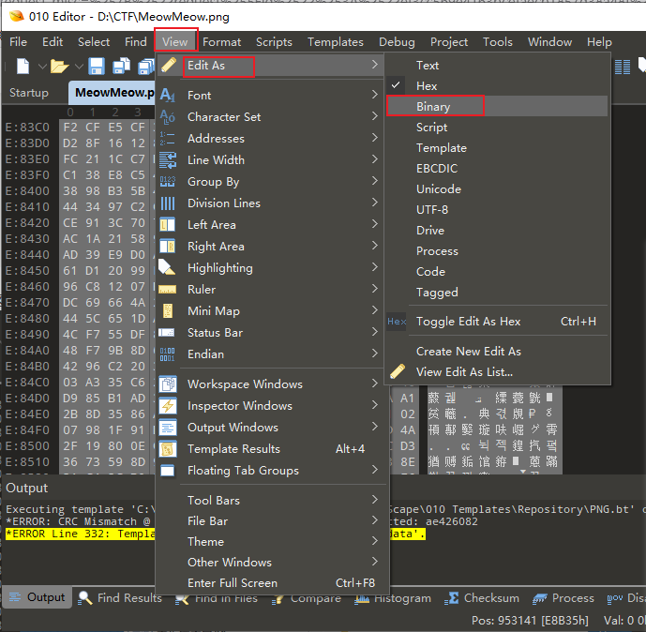646x632 pixels.
Task: Select View Edit As List option
Action: 497,371
